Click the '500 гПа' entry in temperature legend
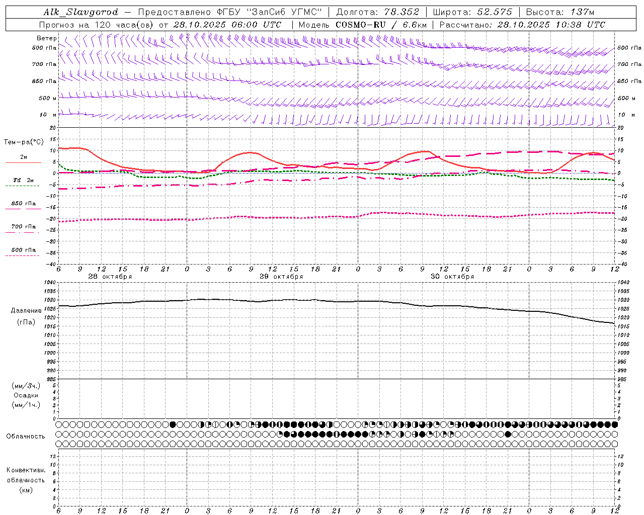The width and height of the screenshot is (644, 515). click(24, 250)
